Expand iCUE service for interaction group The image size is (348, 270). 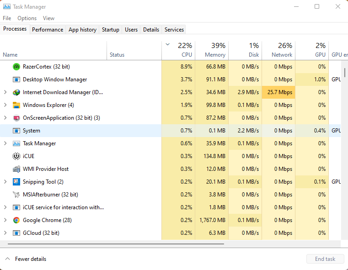point(5,207)
